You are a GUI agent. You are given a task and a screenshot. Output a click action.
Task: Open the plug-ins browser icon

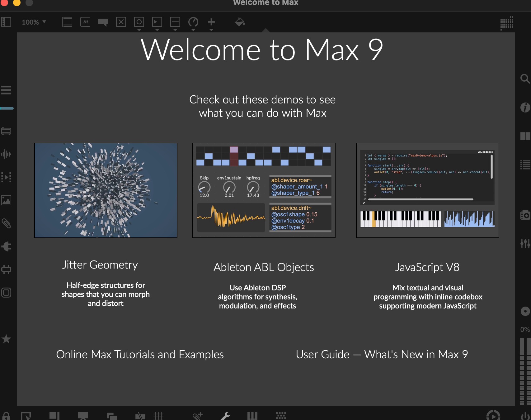pos(6,246)
